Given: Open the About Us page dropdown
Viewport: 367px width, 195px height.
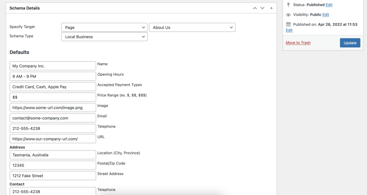Looking at the screenshot, I should tap(192, 27).
